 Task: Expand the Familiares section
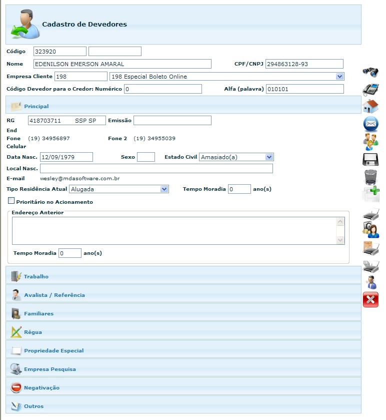click(x=183, y=312)
